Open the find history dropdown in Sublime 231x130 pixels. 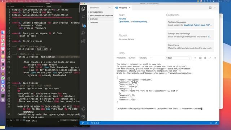point(58,121)
